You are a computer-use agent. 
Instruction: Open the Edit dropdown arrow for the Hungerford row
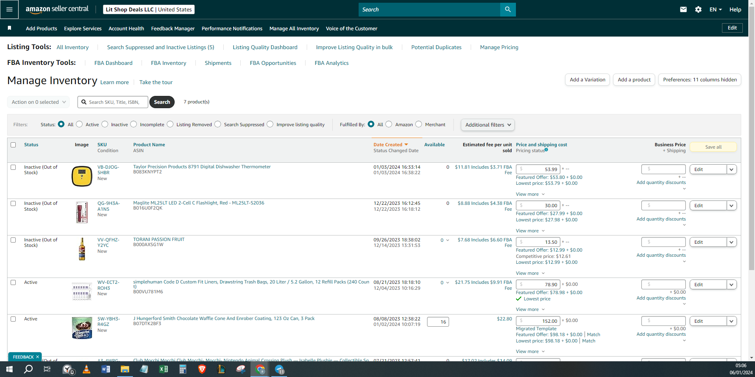731,321
